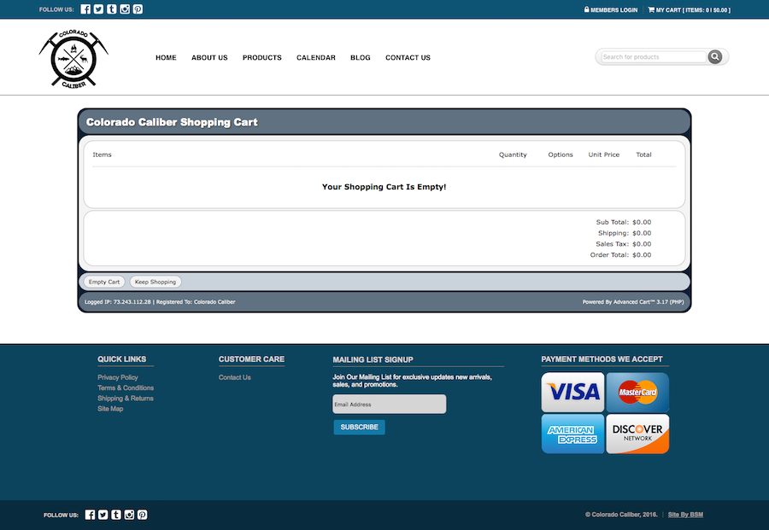This screenshot has width=769, height=530.
Task: Open the Products menu item
Action: pyautogui.click(x=262, y=58)
